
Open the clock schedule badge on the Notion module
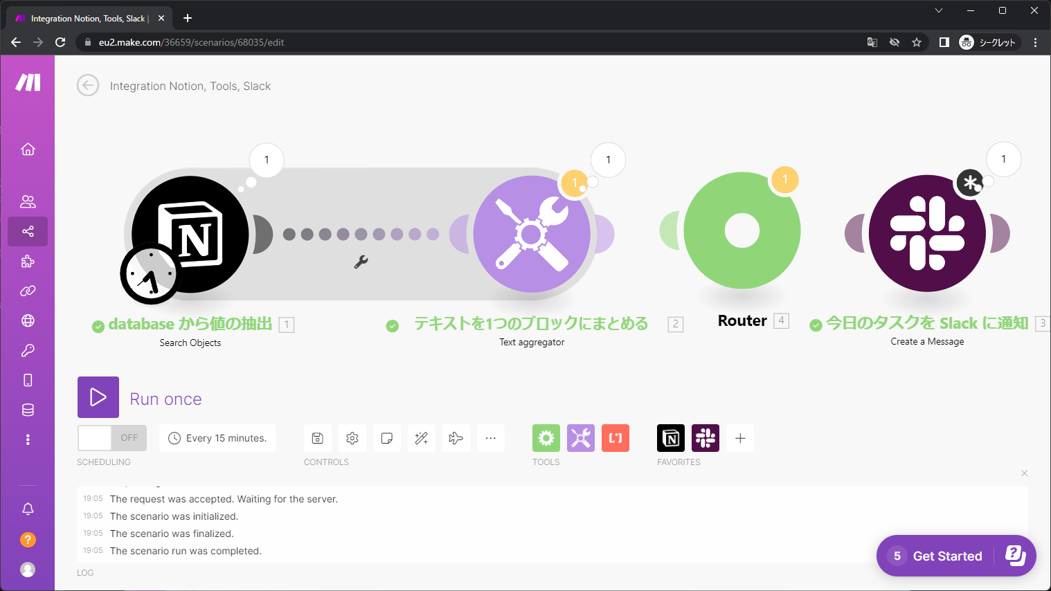click(150, 273)
